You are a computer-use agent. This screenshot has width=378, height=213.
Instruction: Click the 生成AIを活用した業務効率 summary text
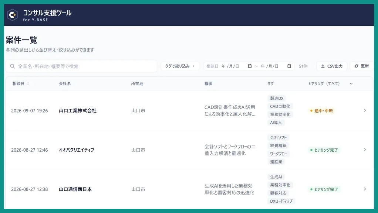click(x=229, y=189)
